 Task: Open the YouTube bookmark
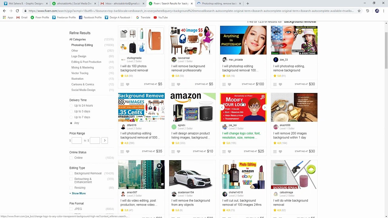(161, 18)
